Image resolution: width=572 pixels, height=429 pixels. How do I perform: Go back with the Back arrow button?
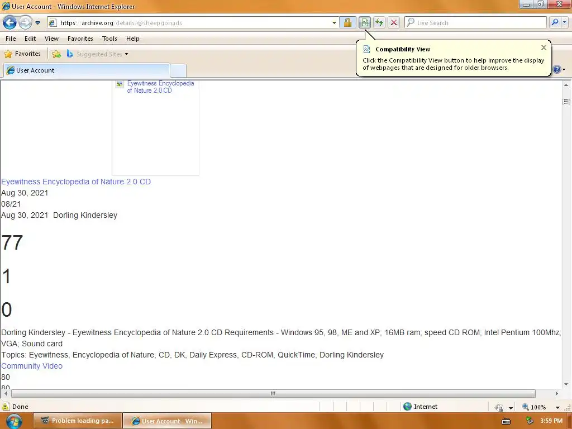[x=10, y=22]
